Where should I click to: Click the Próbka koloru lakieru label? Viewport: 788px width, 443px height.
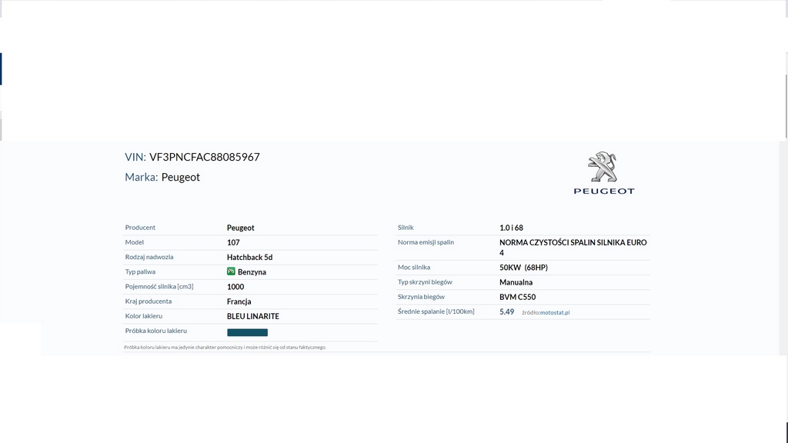tap(155, 331)
